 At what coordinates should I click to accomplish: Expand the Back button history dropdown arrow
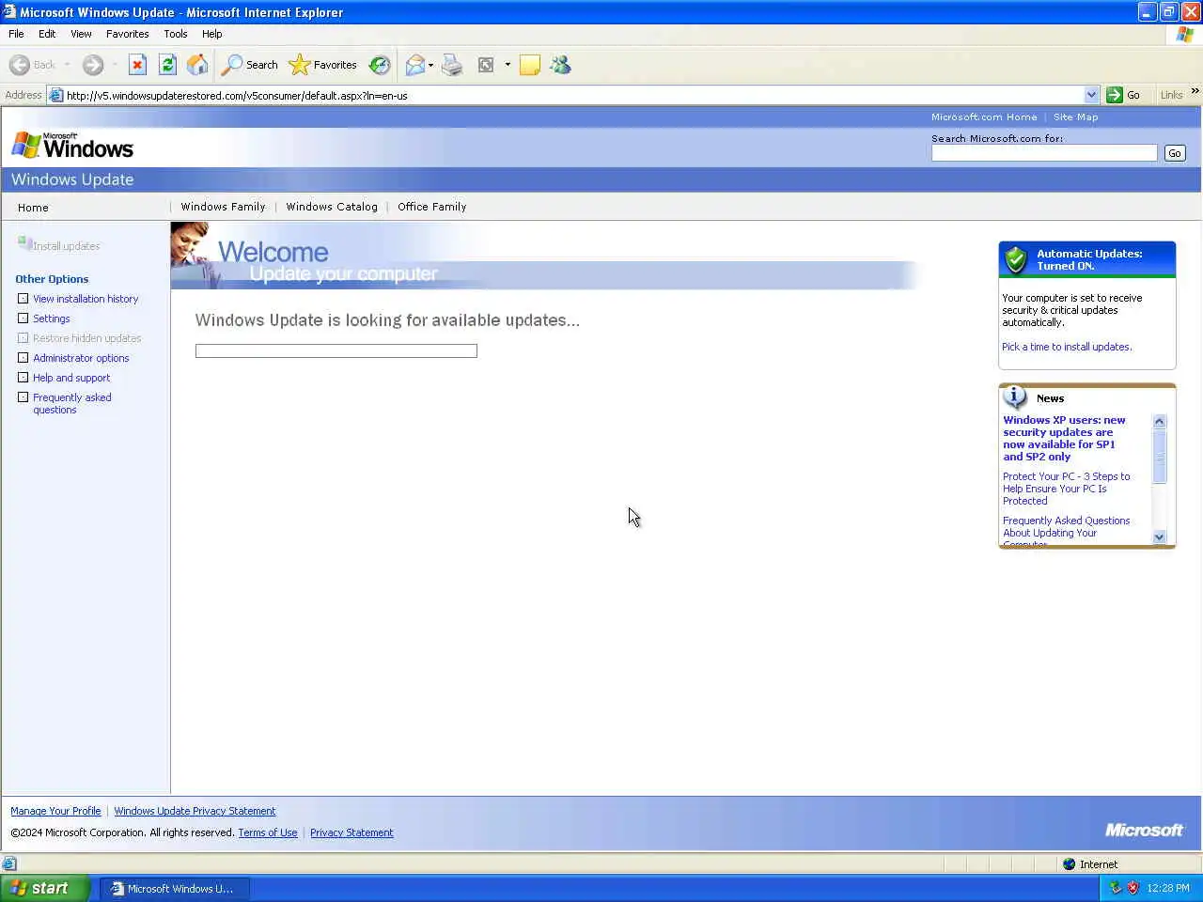[67, 65]
